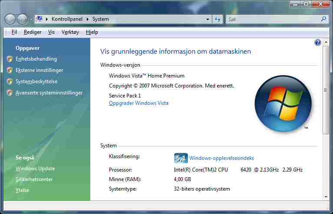Expand arrow after Kontrollpanel breadcrumb
The width and height of the screenshot is (333, 214).
point(87,19)
